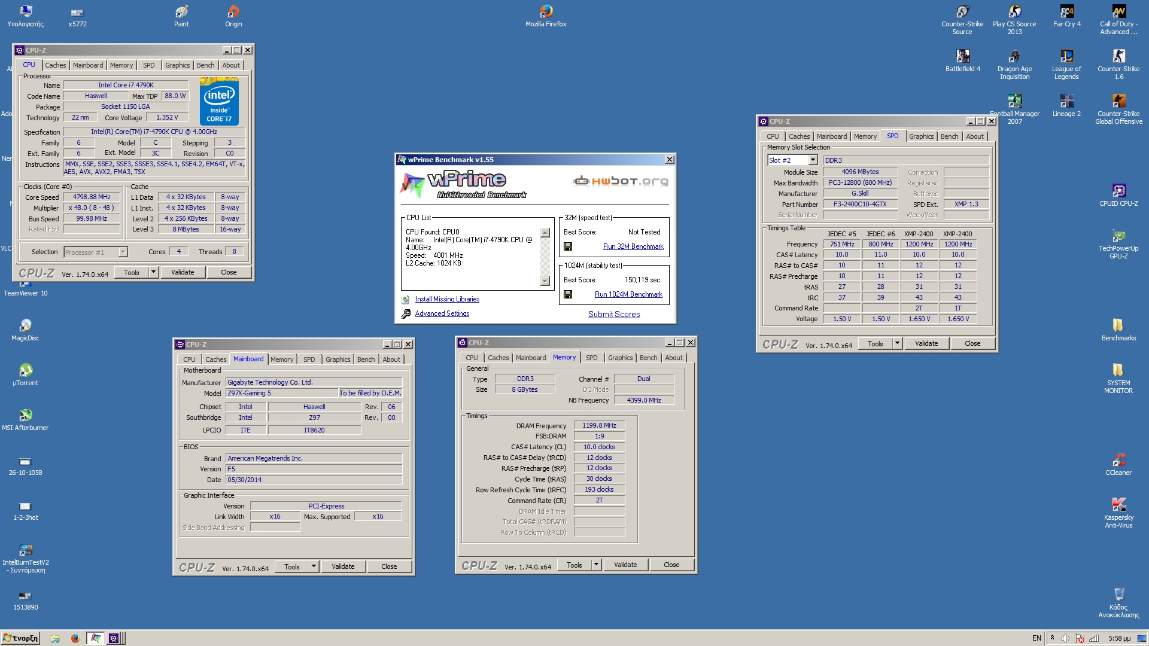Expand the Tools arrow in the SPD window
The height and width of the screenshot is (646, 1149).
tap(897, 343)
